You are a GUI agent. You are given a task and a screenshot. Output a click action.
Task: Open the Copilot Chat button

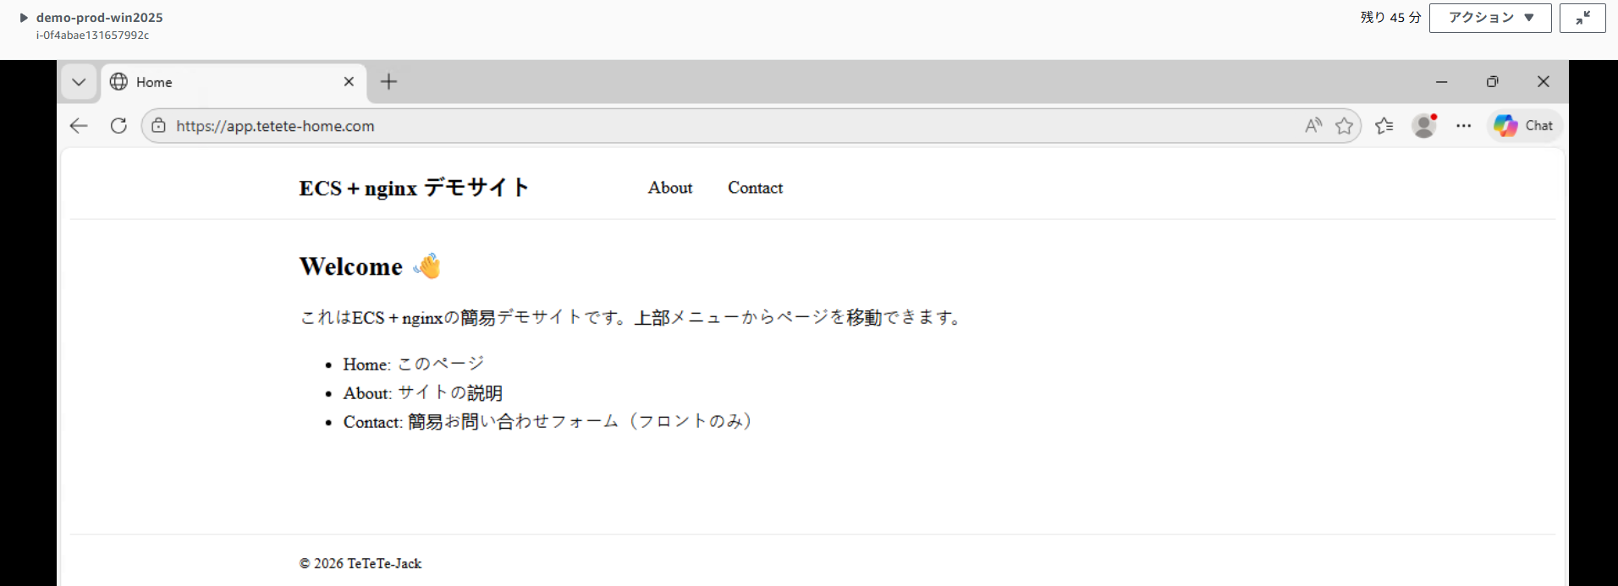tap(1524, 126)
